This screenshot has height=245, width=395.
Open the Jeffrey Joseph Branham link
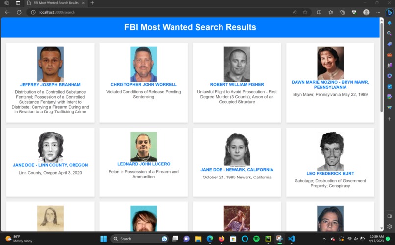point(50,85)
